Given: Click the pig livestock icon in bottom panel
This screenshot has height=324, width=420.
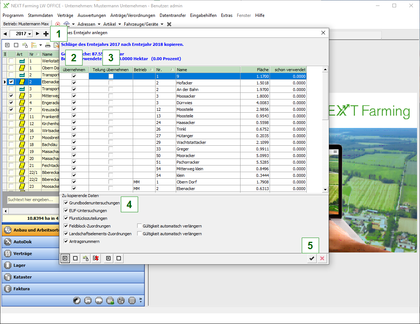Looking at the screenshot, I should 99,301.
